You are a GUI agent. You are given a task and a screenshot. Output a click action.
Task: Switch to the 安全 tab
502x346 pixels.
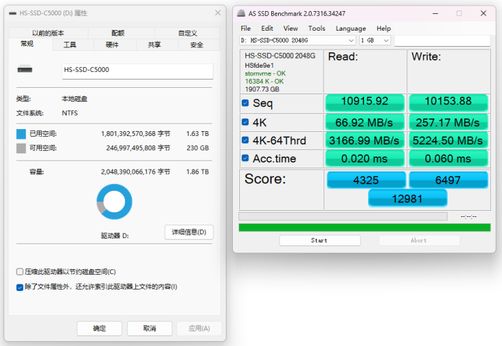point(197,45)
